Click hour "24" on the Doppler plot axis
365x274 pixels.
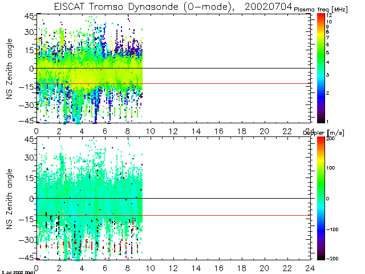310,268
